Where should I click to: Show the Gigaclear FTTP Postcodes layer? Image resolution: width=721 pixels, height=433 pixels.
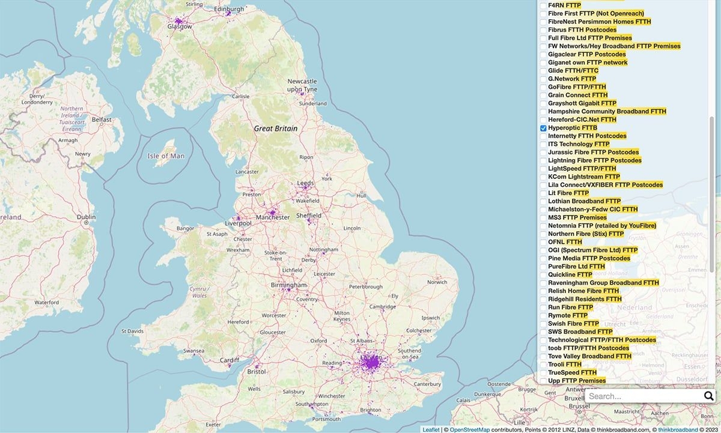543,54
